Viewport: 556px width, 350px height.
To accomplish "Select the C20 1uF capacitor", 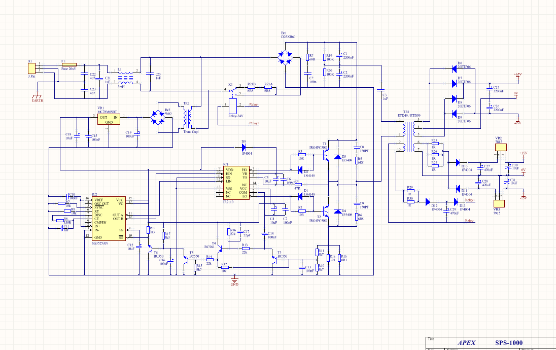I will coord(150,74).
